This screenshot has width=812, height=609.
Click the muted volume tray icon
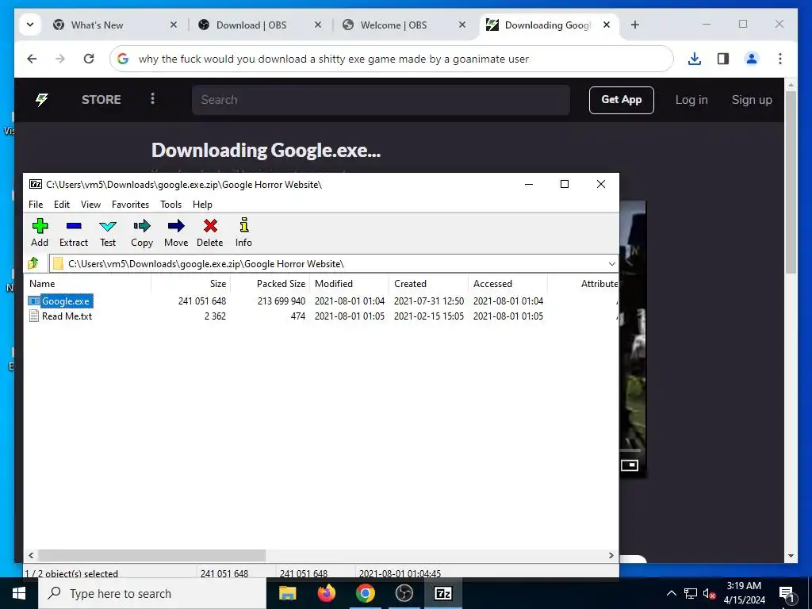709,593
